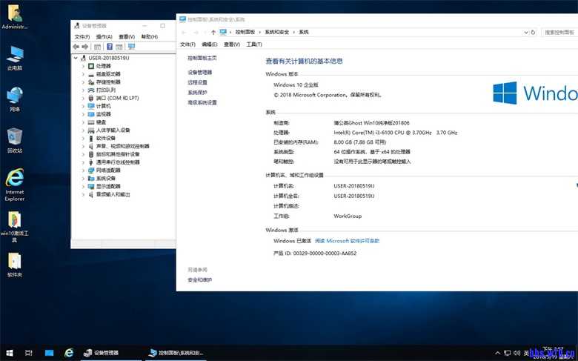Click the 高级系统设置 link

[x=202, y=103]
